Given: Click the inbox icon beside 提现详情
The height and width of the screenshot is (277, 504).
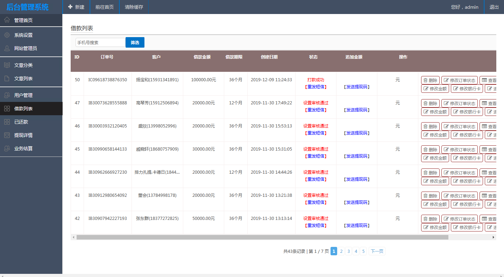Looking at the screenshot, I should click(x=7, y=135).
